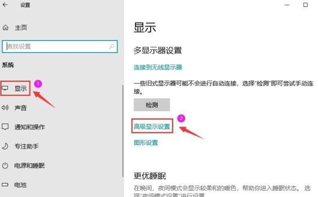
Task: Click the notification icon beside 通知和操作
Action: coord(5,127)
